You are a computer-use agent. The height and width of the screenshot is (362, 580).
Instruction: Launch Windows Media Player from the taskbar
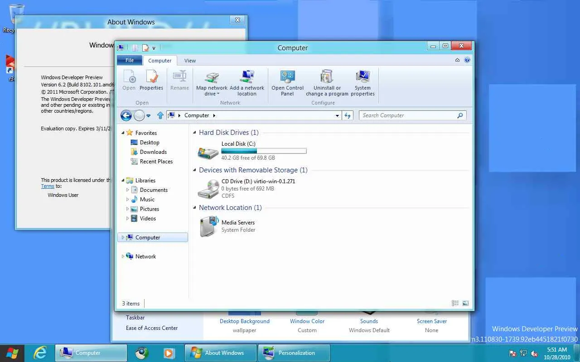coord(169,353)
